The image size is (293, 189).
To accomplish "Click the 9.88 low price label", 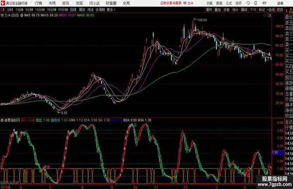I will [64, 113].
